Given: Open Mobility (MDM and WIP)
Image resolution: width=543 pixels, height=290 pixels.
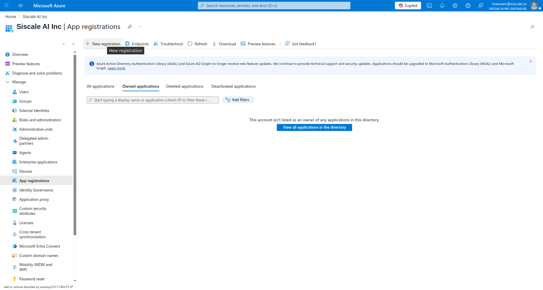Looking at the screenshot, I should point(36,267).
